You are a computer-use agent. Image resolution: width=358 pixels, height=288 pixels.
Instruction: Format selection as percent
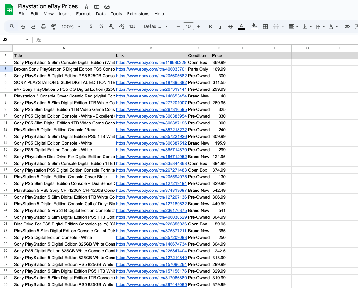(x=101, y=26)
